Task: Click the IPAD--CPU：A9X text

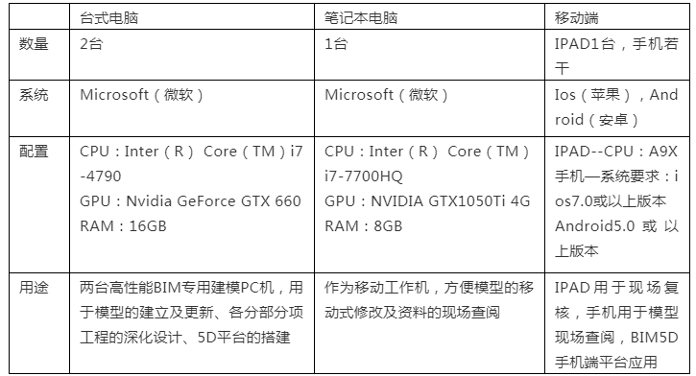Action: click(x=616, y=152)
